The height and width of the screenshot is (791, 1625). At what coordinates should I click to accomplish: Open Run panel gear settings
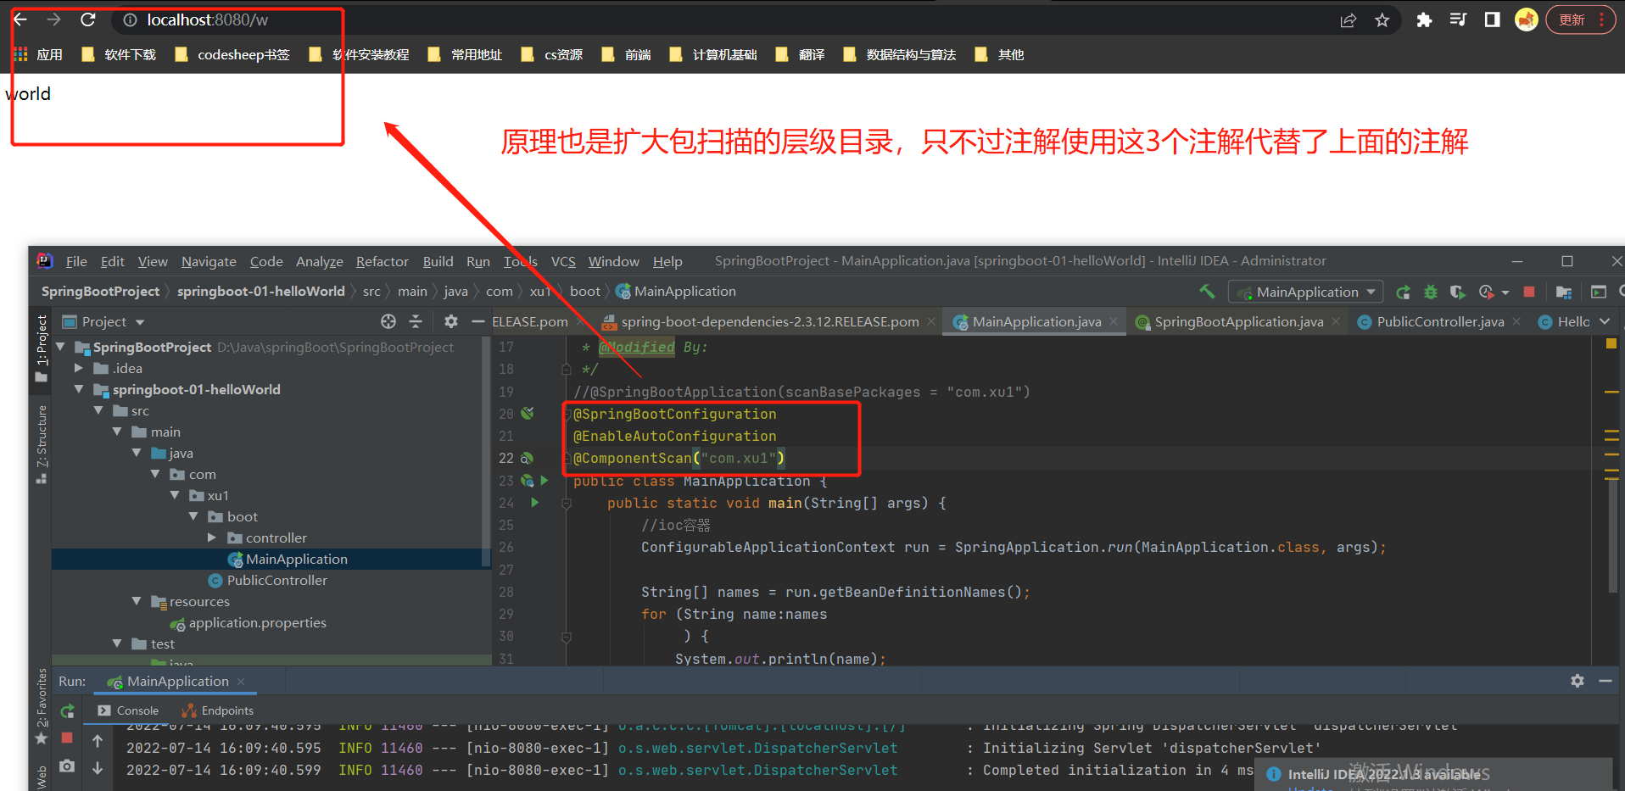(1578, 681)
